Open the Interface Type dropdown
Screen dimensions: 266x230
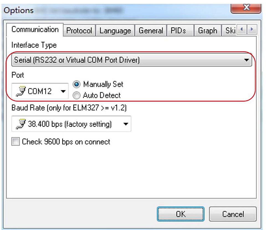[x=132, y=60]
